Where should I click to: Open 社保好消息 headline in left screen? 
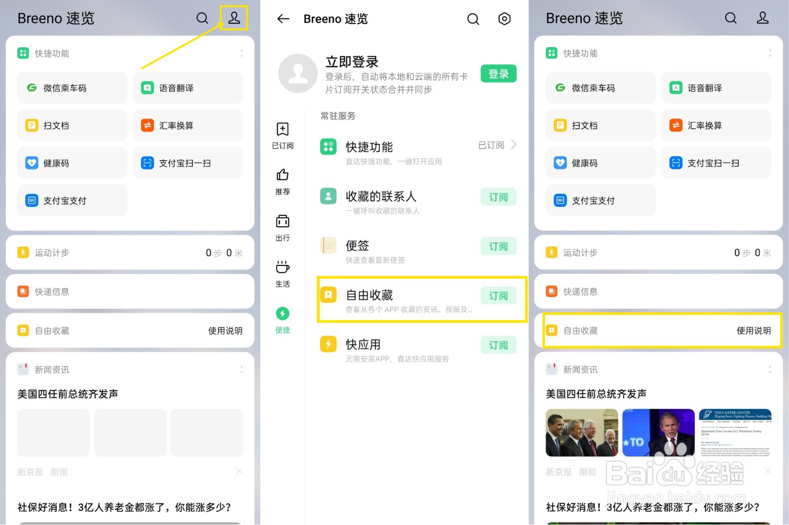point(124,507)
